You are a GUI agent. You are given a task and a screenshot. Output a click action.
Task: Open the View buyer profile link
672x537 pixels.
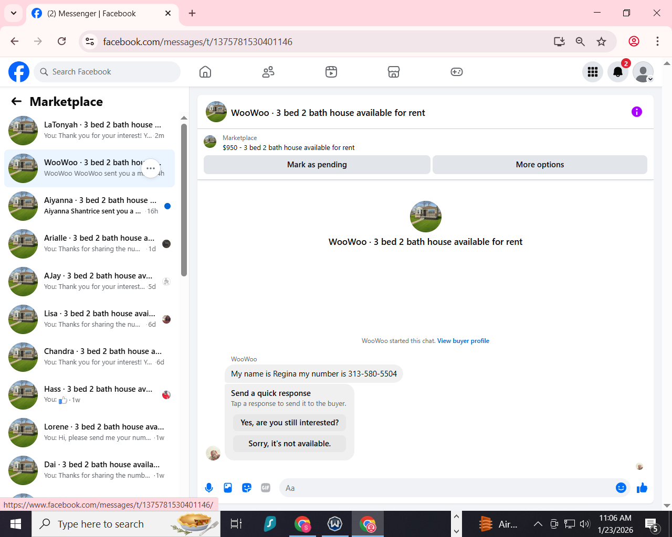pos(463,341)
